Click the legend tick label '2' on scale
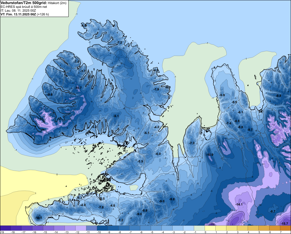 (x=227, y=232)
